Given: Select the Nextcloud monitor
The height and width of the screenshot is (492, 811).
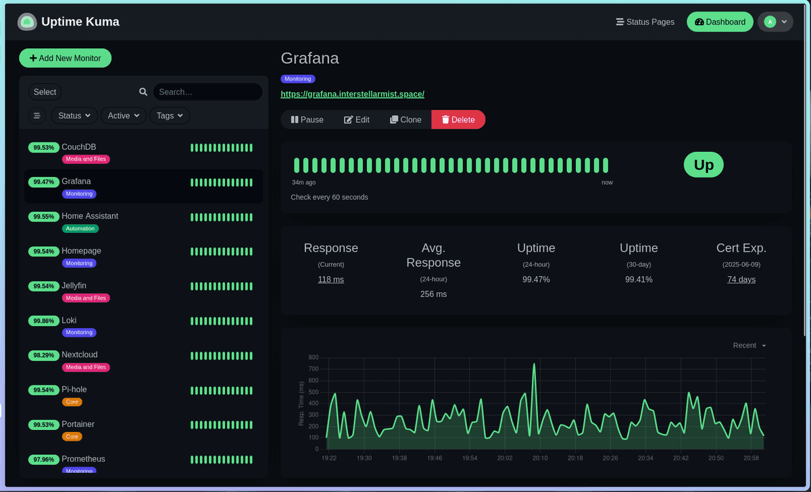Looking at the screenshot, I should [x=144, y=360].
